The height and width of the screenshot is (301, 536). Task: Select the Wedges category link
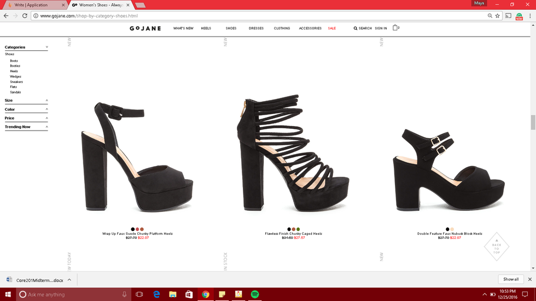pos(15,76)
